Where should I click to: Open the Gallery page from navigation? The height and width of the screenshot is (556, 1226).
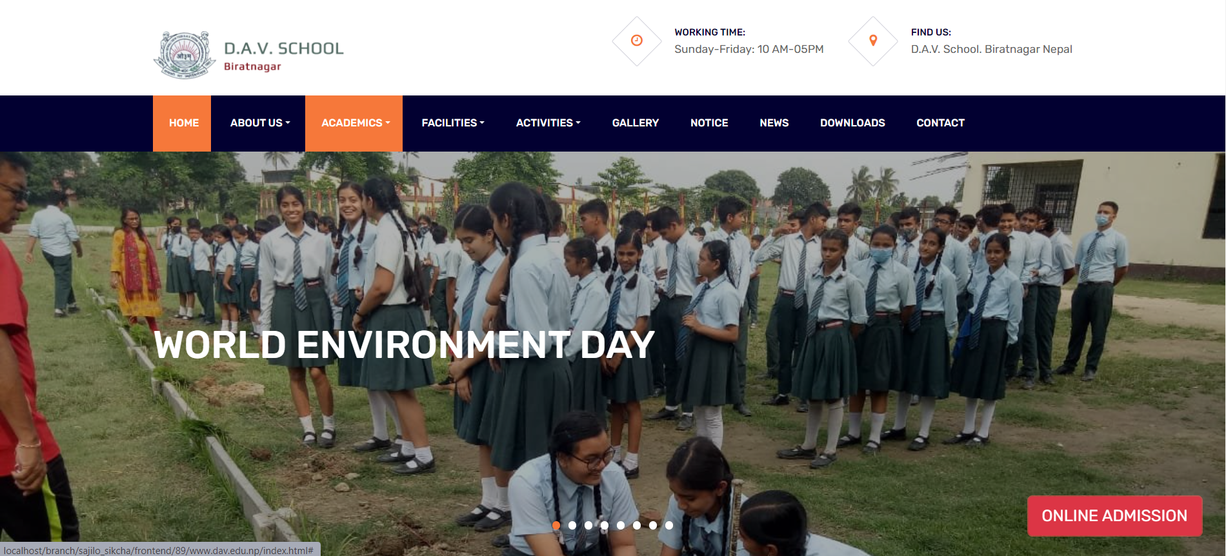coord(635,123)
